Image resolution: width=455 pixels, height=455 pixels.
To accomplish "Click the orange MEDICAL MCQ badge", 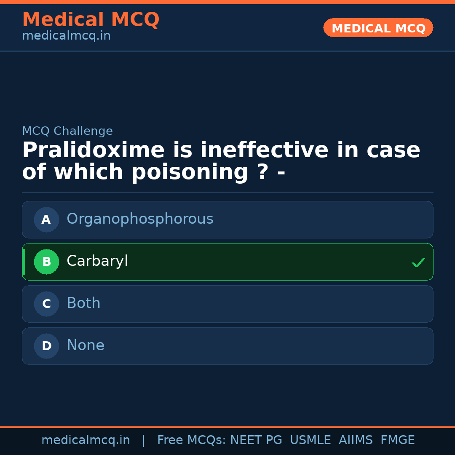I will [x=378, y=28].
